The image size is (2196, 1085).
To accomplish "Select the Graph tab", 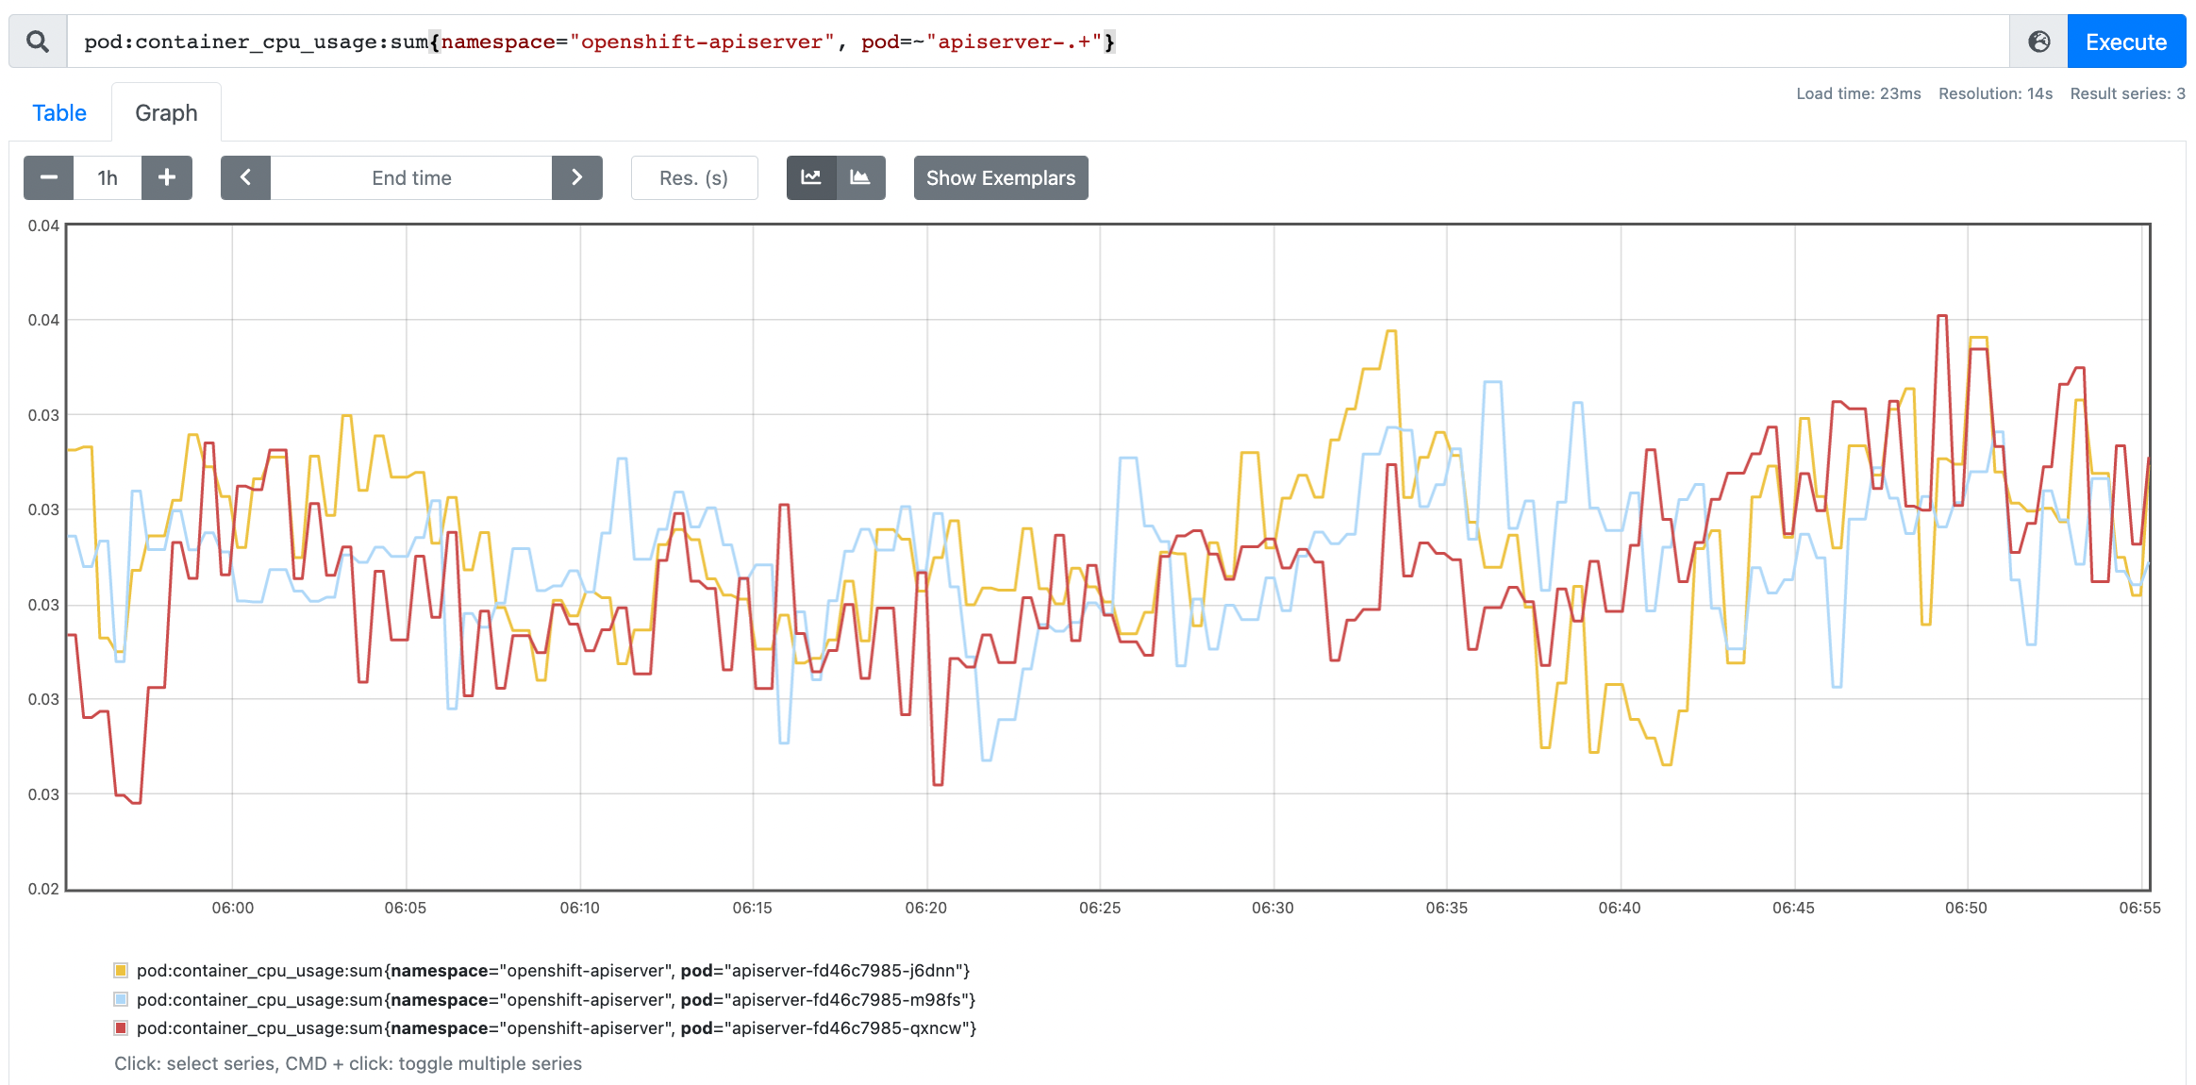I will (x=166, y=113).
